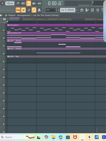Select the vocal - eskimo clip title
The height and width of the screenshot is (141, 106).
pyautogui.click(x=15, y=49)
